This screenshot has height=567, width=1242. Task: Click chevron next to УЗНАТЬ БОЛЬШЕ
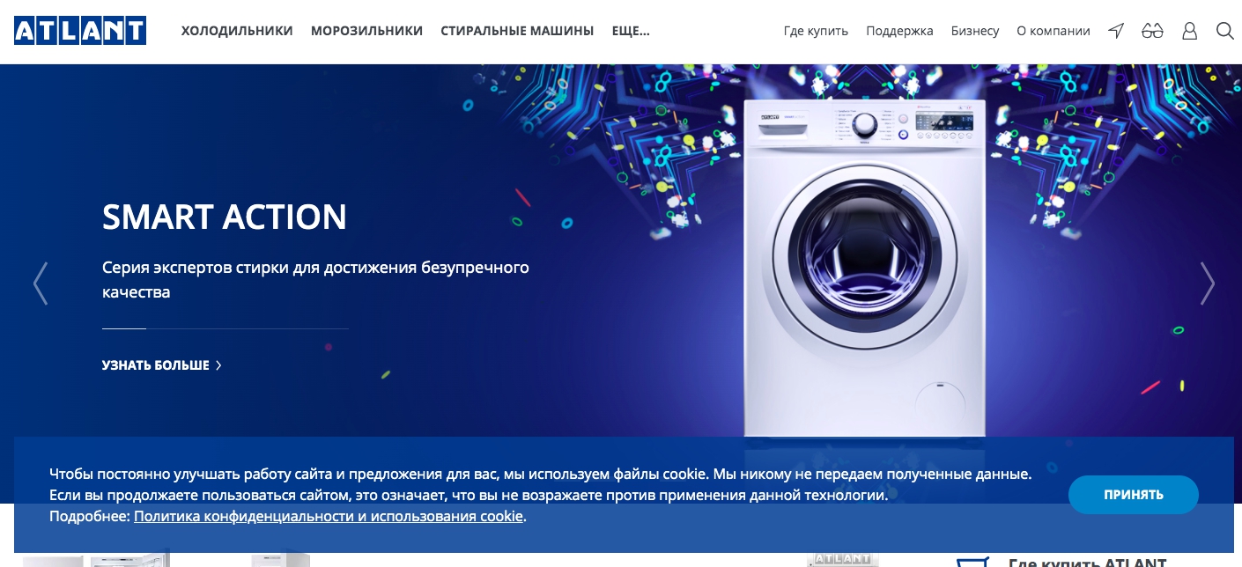218,365
